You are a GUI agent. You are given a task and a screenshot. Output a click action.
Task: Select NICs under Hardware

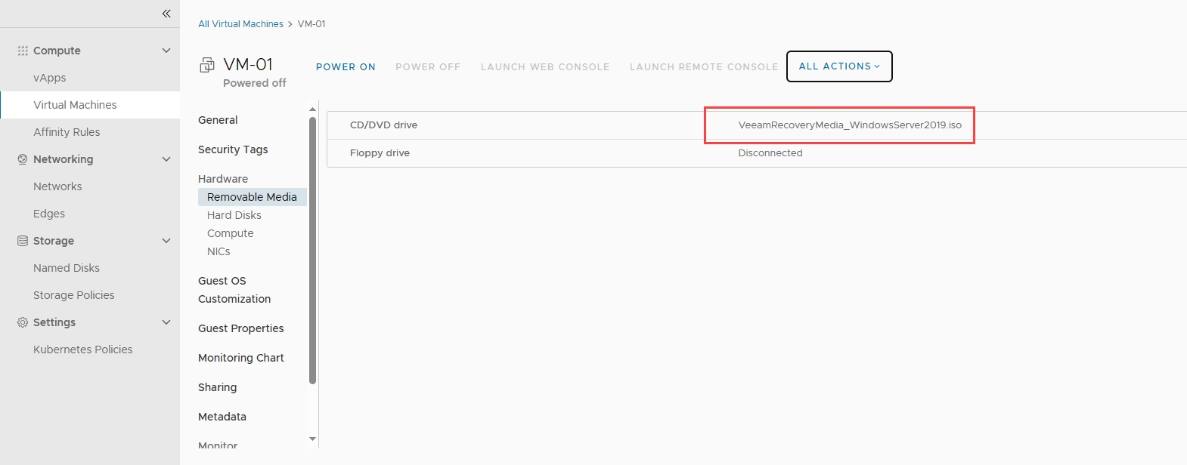coord(218,251)
